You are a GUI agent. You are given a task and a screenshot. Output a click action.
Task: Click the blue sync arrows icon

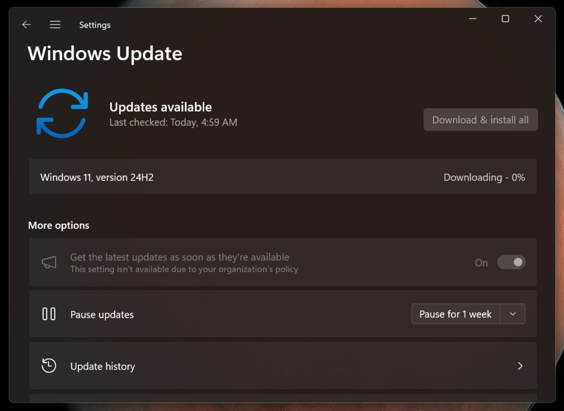pos(62,114)
